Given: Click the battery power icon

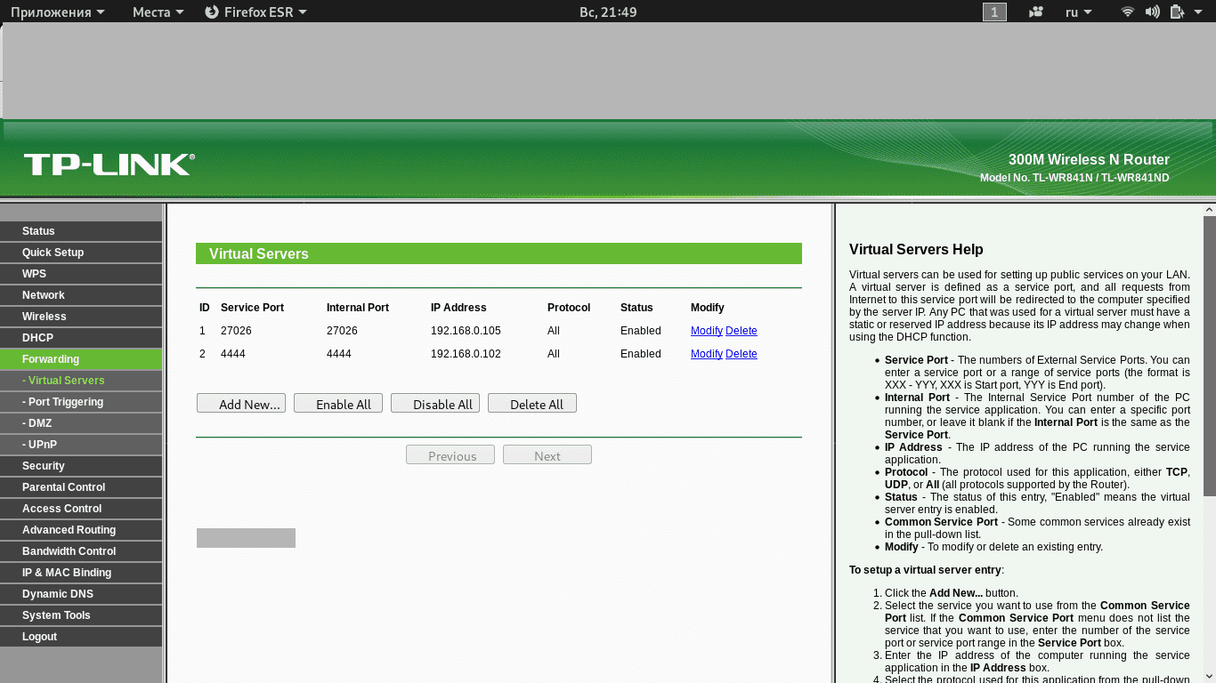Looking at the screenshot, I should tap(1177, 12).
